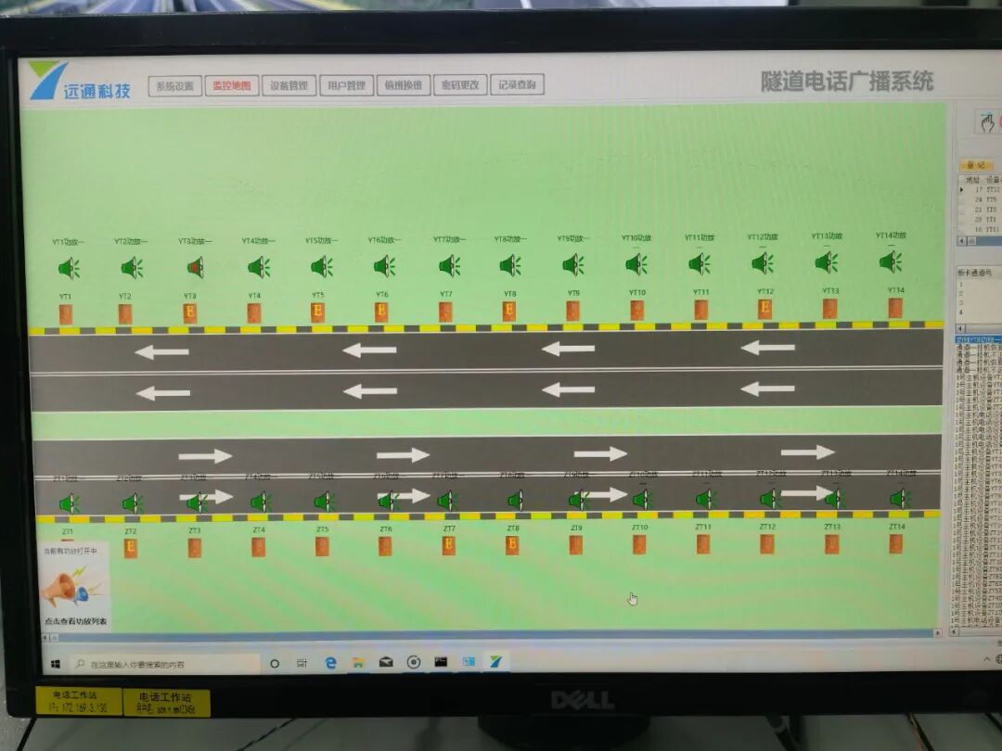This screenshot has width=1002, height=751.
Task: Launch Microsoft Edge from the taskbar
Action: pyautogui.click(x=330, y=663)
